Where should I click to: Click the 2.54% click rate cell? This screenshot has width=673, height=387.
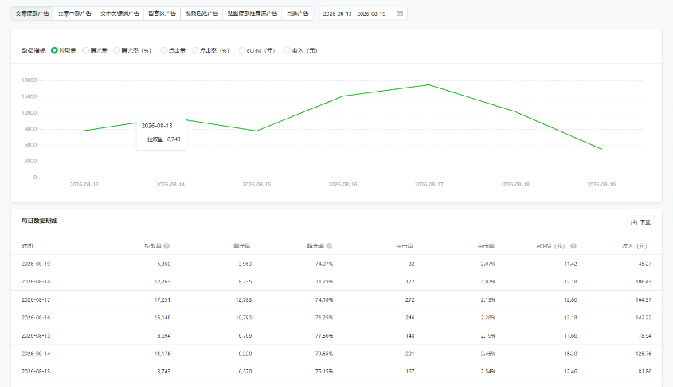click(488, 371)
